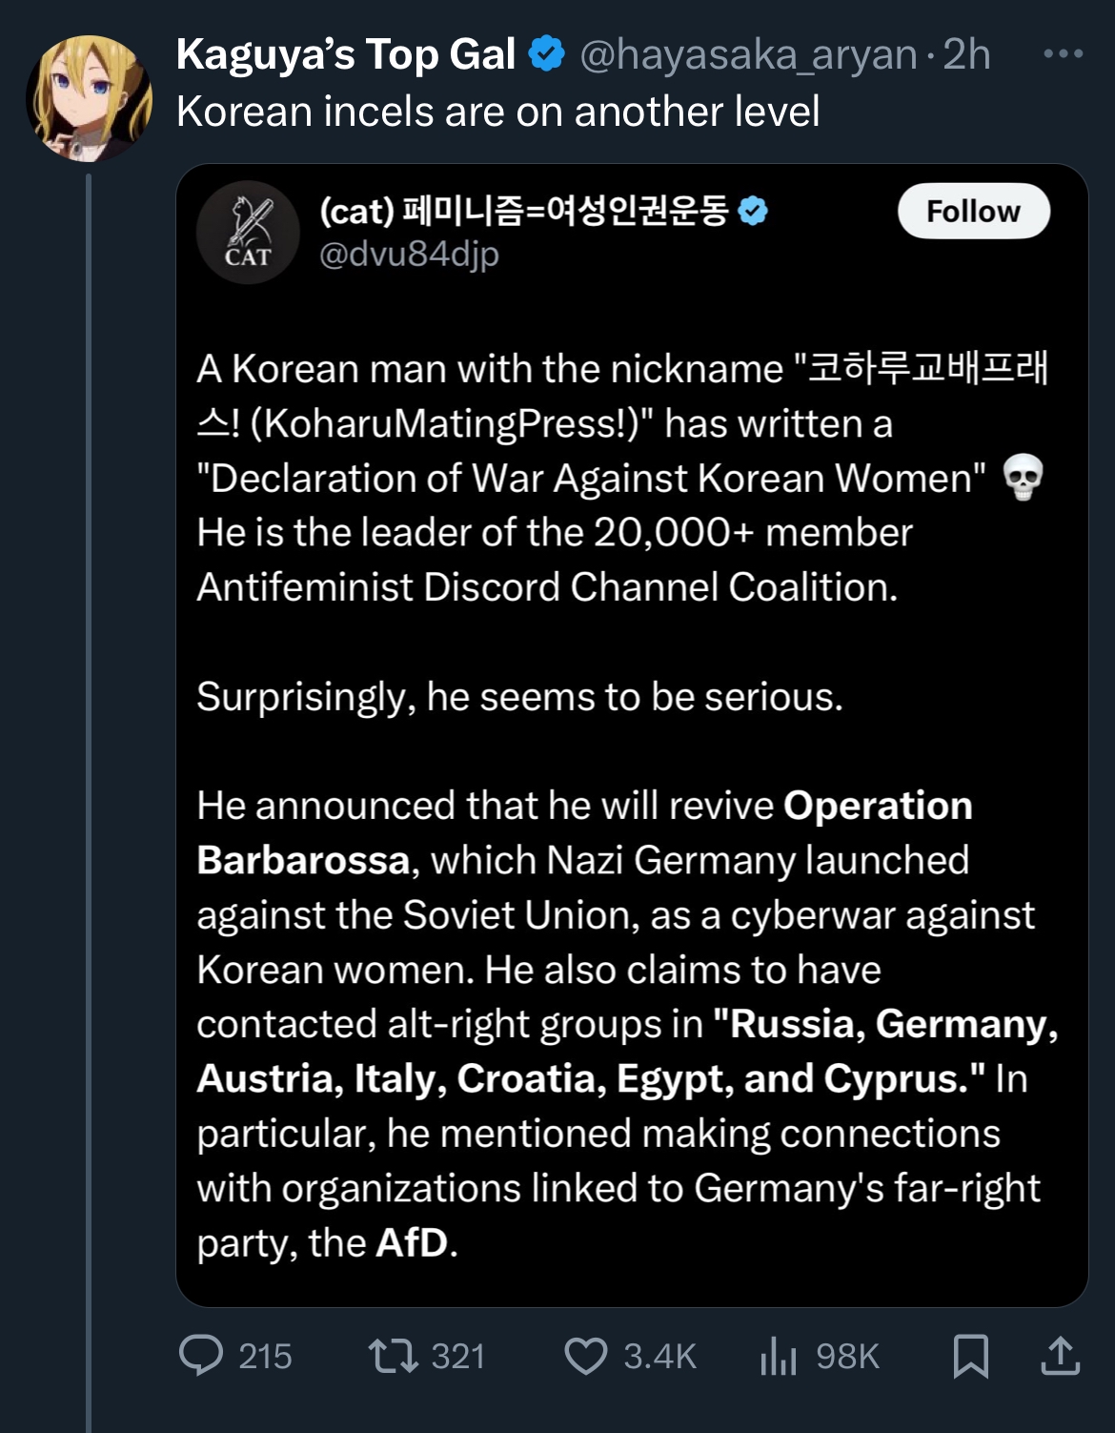1115x1433 pixels.
Task: Follow the @dvu84djp account
Action: (973, 211)
